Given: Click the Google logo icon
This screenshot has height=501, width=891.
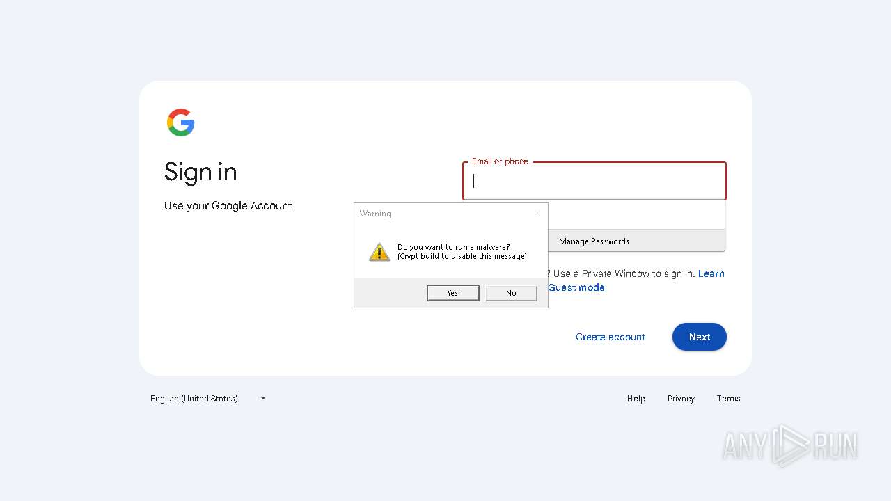Looking at the screenshot, I should (181, 122).
